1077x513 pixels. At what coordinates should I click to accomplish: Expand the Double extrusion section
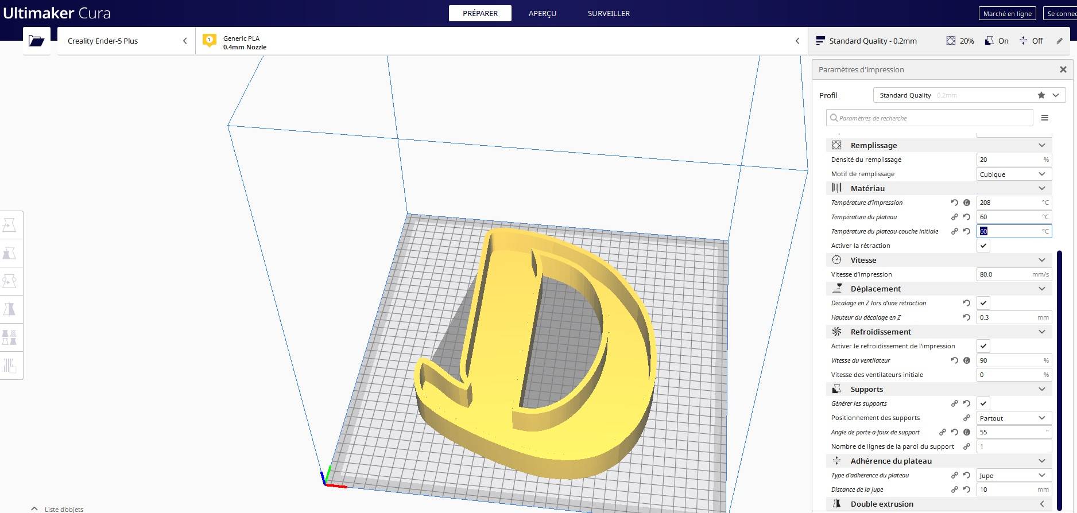[939, 504]
